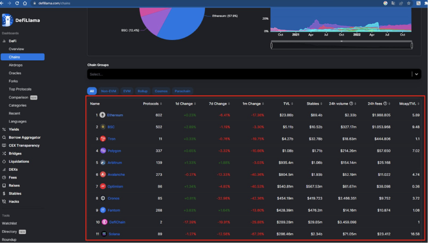
Task: Open the Top Protocols sidebar link
Action: pyautogui.click(x=20, y=89)
